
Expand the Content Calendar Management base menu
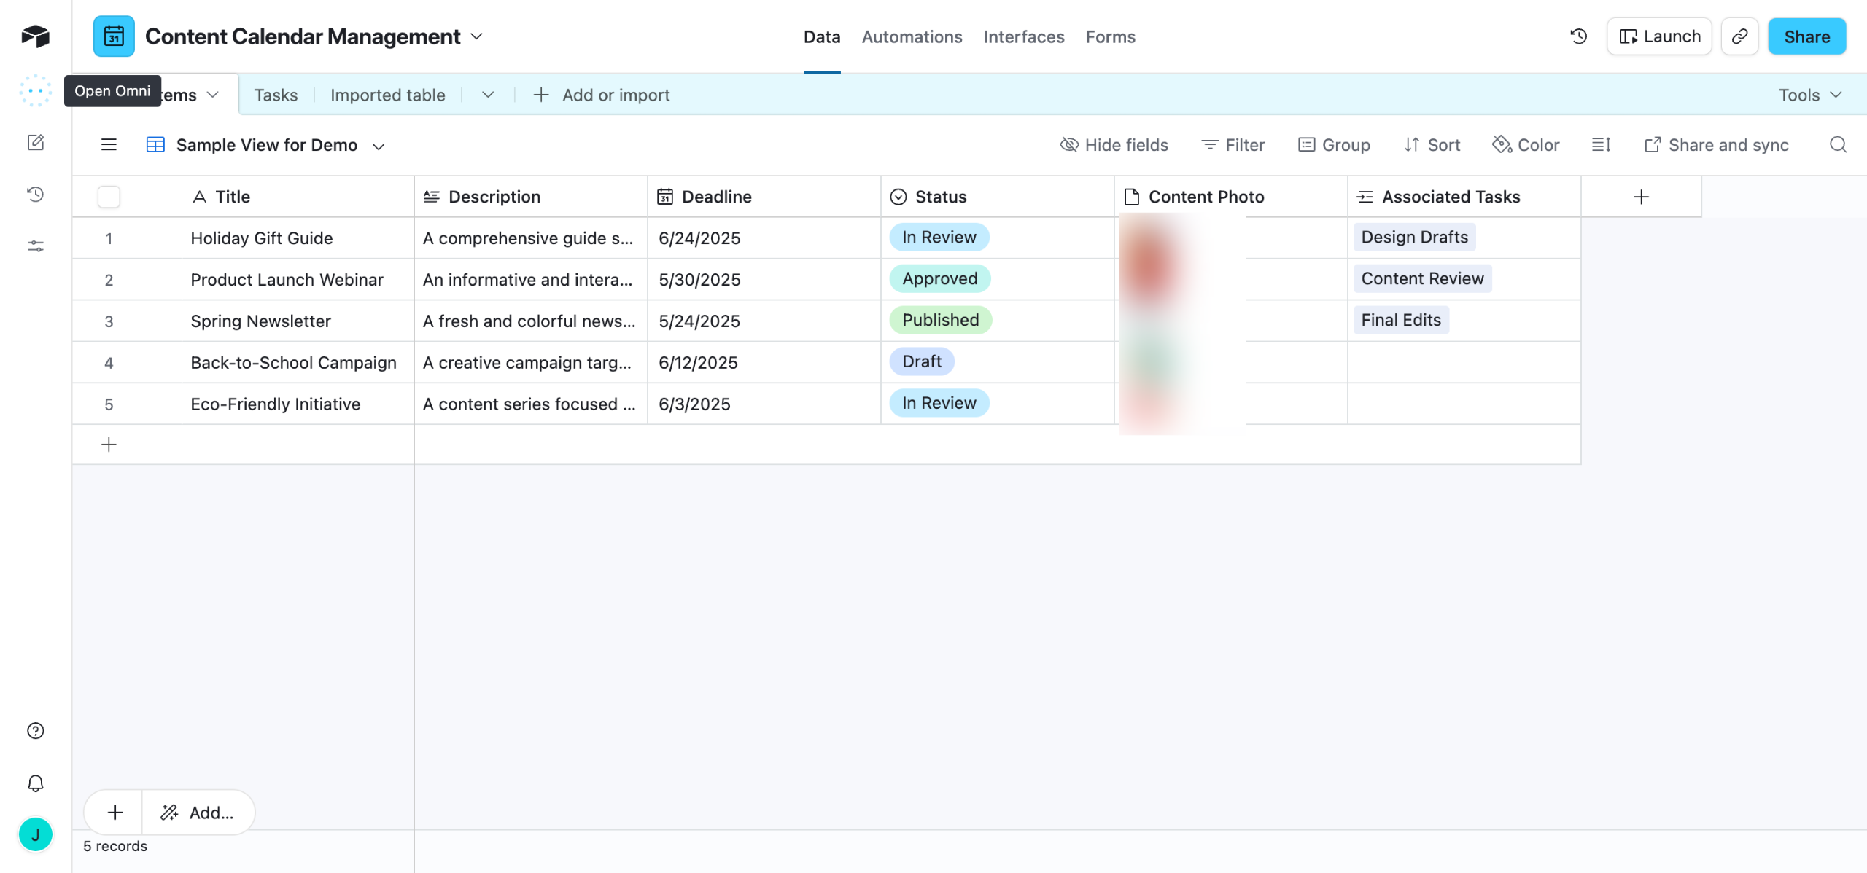pyautogui.click(x=477, y=36)
